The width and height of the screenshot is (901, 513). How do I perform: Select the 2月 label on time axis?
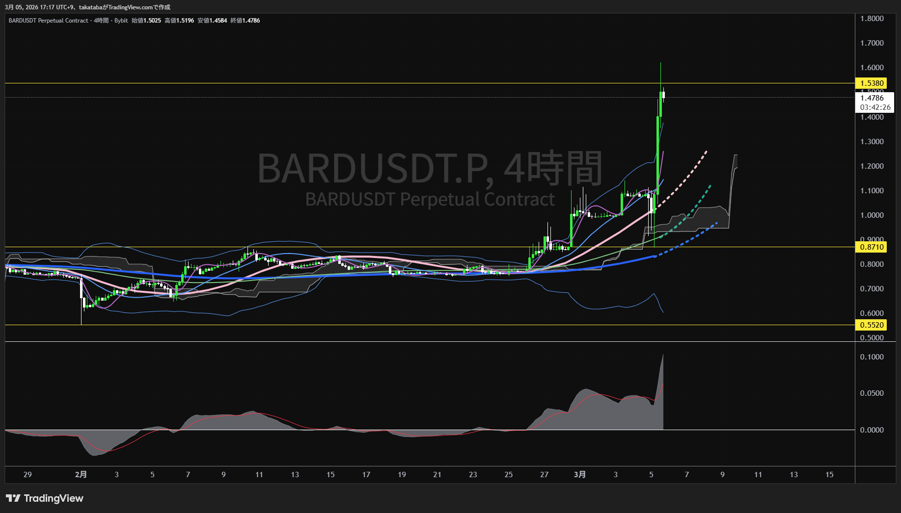[x=81, y=474]
